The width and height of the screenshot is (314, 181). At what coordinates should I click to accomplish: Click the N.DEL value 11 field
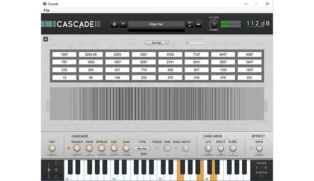click(x=233, y=154)
